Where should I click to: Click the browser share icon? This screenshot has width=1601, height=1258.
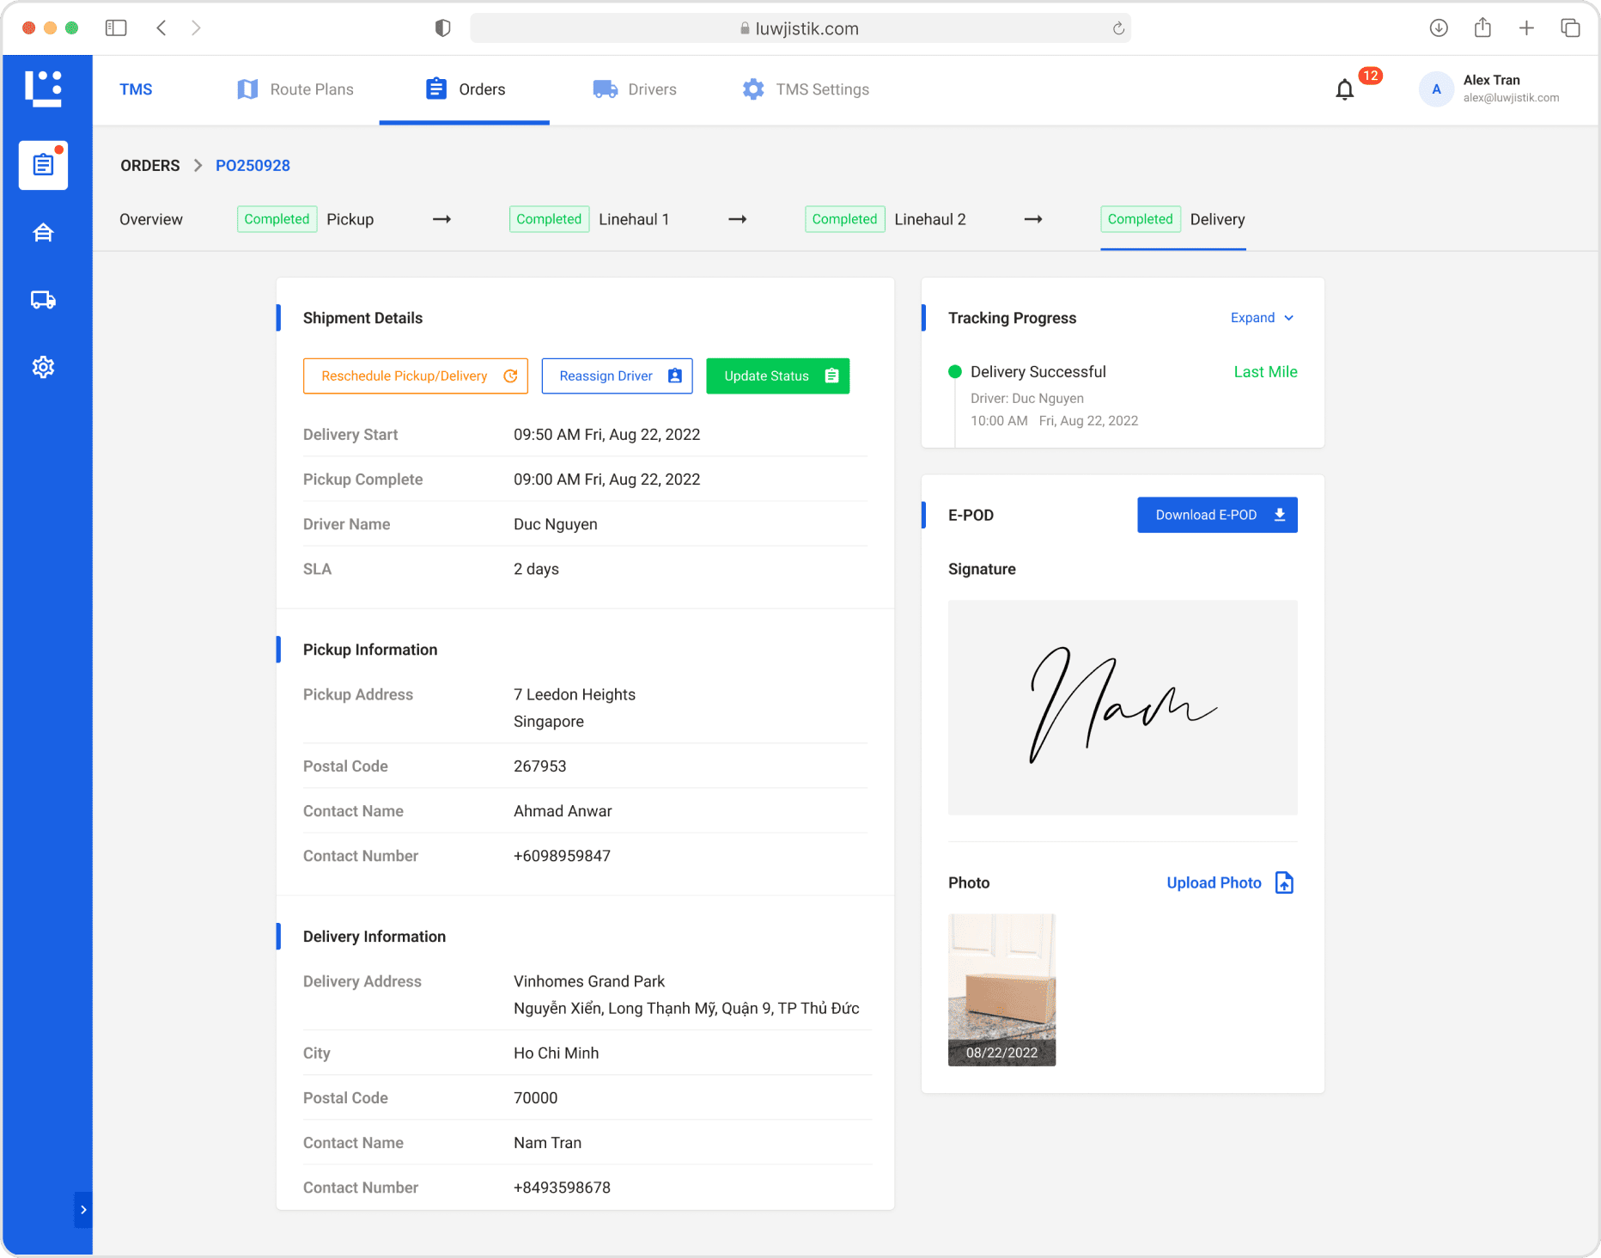[1482, 28]
